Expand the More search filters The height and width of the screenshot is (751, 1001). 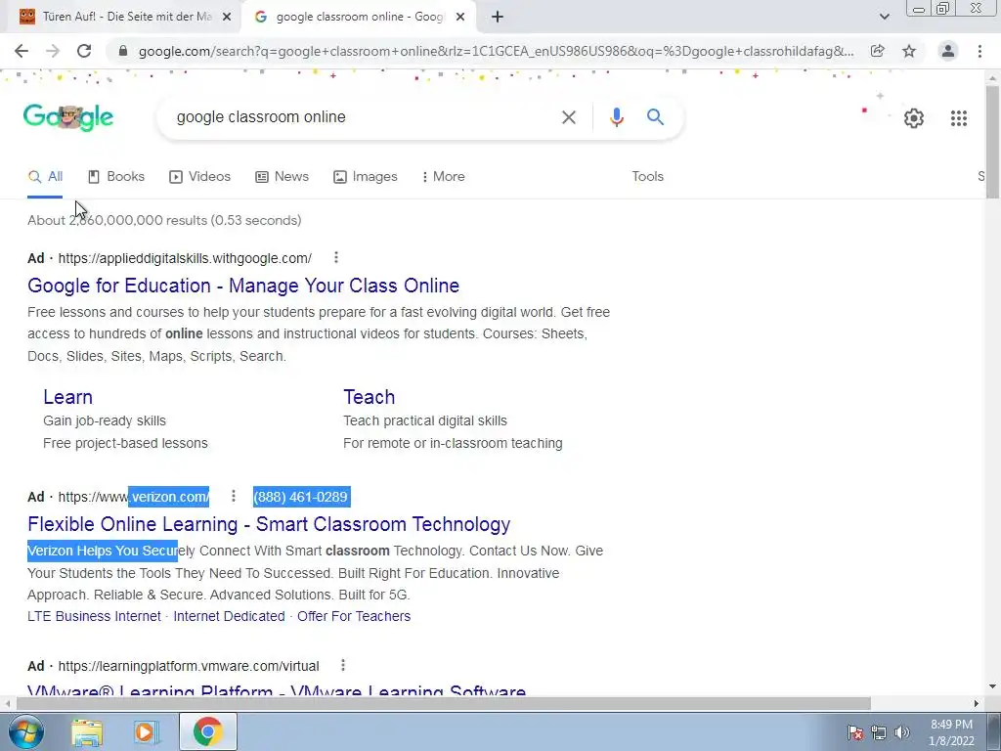tap(444, 177)
